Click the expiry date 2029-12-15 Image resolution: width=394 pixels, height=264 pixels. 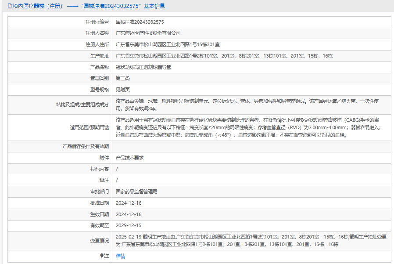click(129, 226)
